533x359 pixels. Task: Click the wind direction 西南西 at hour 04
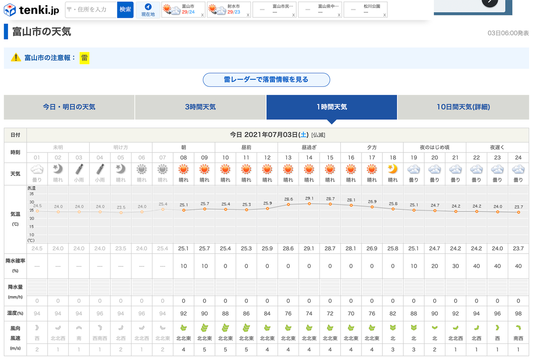99,338
